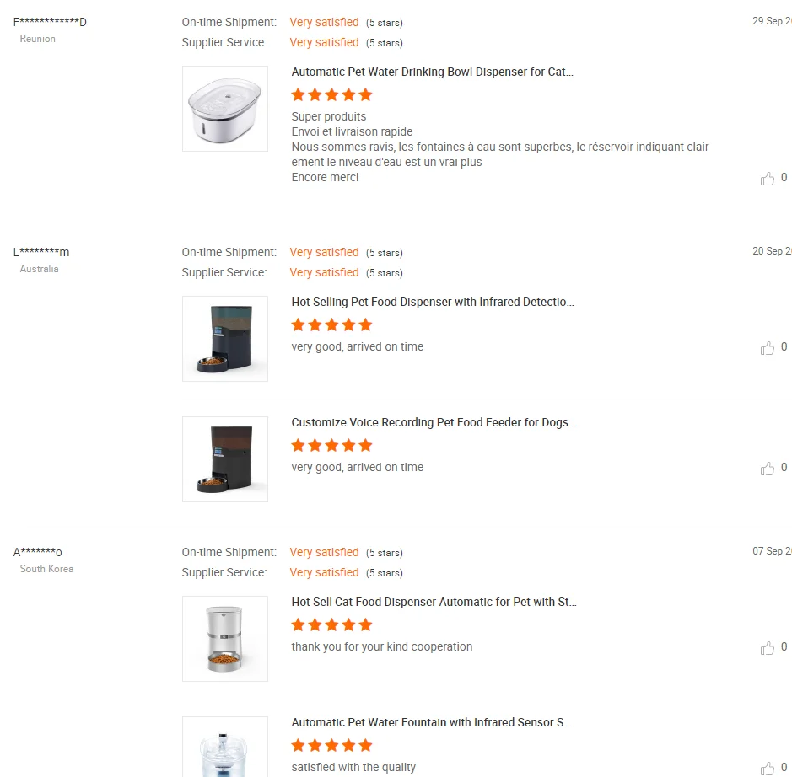Screen dimensions: 792x777
Task: Click star rating under Infrared Detection food dispenser
Action: [331, 325]
